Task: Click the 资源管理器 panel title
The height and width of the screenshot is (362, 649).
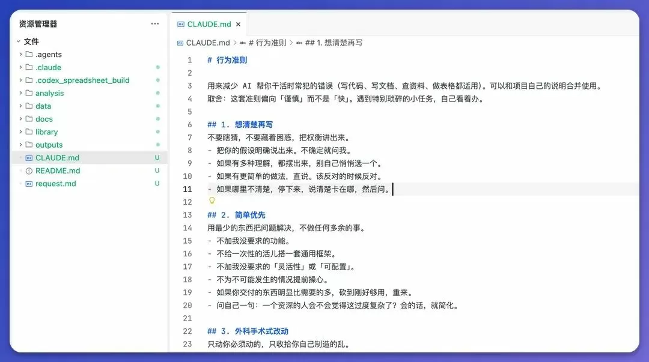Action: pyautogui.click(x=38, y=24)
